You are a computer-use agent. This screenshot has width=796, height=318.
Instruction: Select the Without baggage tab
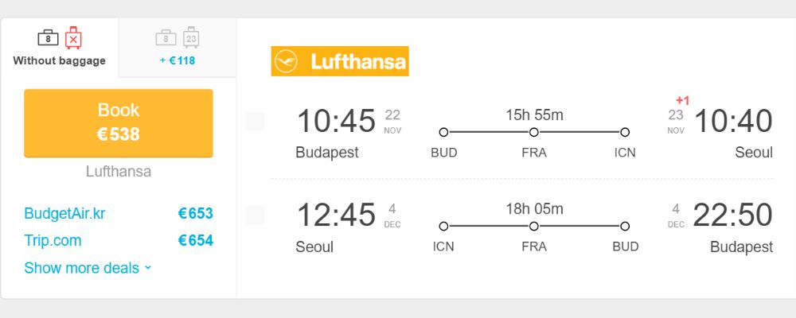(x=60, y=48)
